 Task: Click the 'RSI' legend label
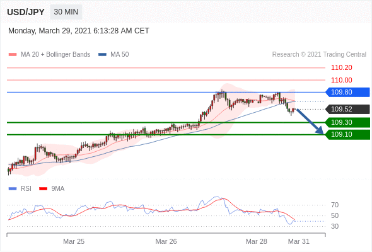[x=26, y=189]
